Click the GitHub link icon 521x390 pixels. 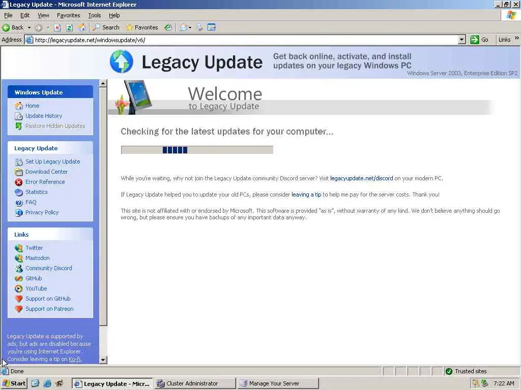point(19,279)
